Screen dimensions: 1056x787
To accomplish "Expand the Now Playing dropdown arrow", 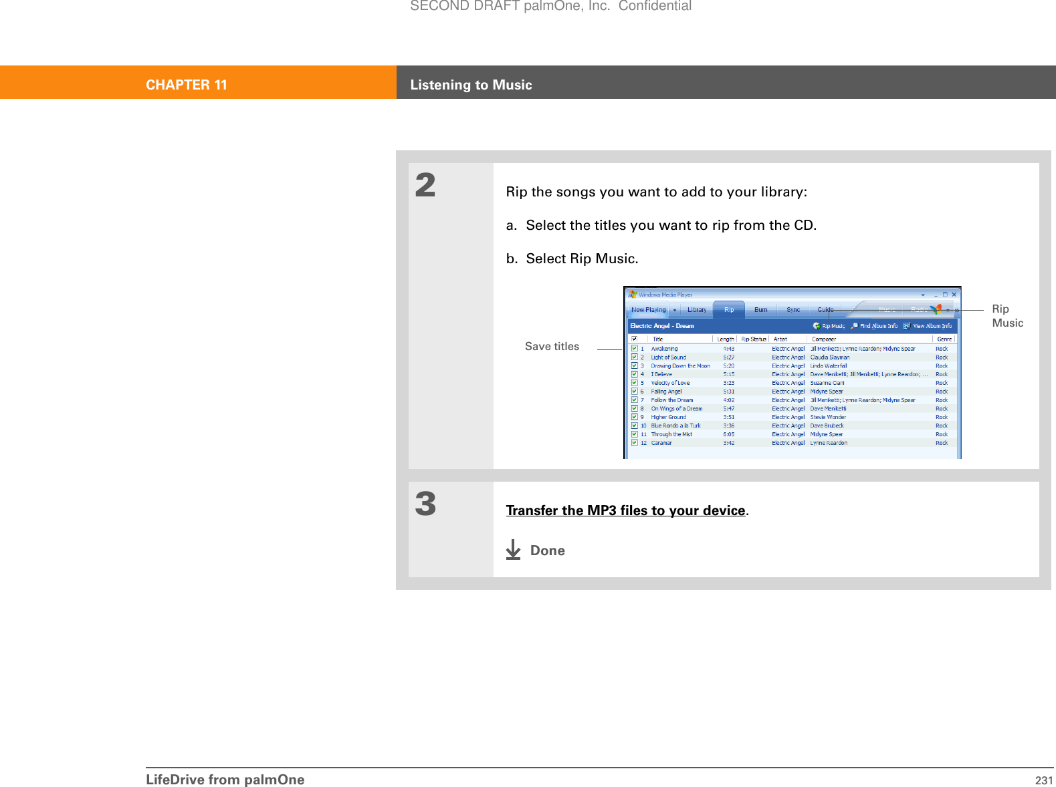I will tap(675, 310).
